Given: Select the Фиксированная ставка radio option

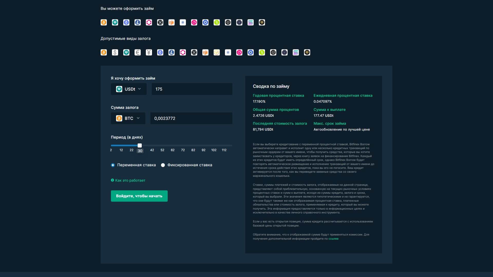Looking at the screenshot, I should 163,165.
